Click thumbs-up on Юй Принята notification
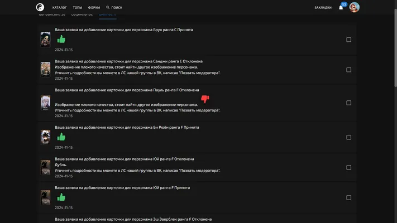The image size is (397, 223). [x=61, y=197]
